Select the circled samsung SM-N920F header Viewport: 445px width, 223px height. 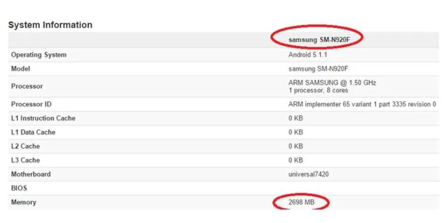[320, 39]
